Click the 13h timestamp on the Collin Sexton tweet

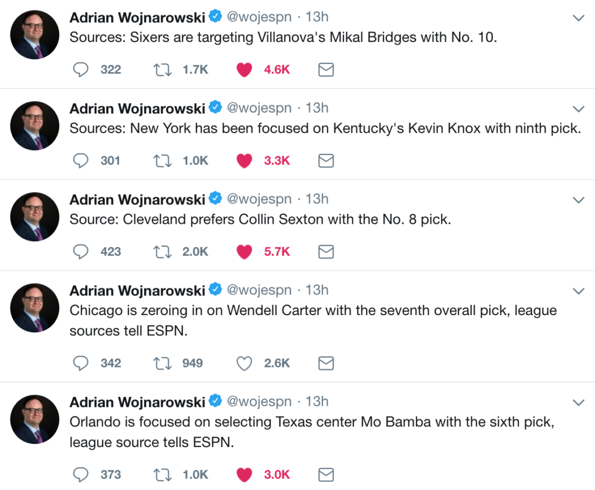(317, 199)
